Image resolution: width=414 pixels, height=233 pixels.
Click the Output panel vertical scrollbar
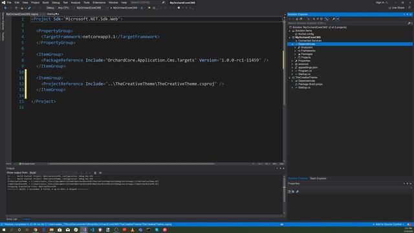click(x=284, y=194)
